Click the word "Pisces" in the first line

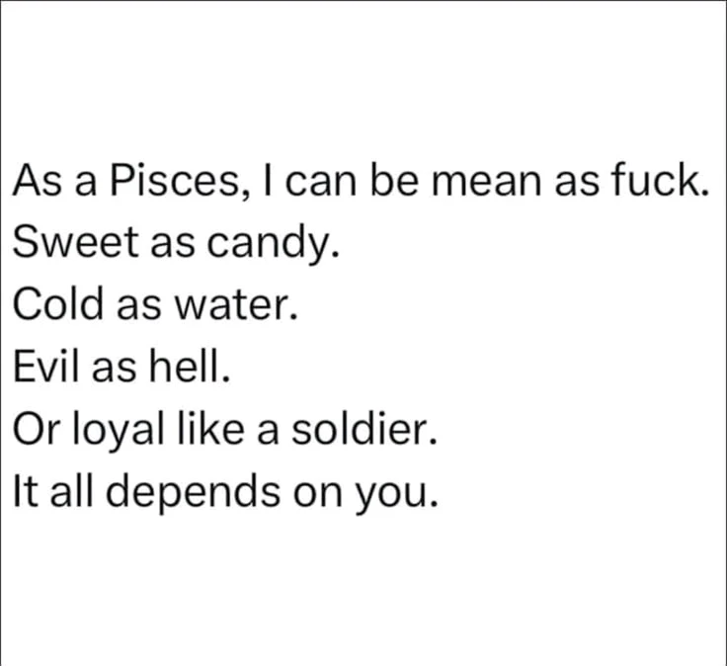tap(175, 181)
